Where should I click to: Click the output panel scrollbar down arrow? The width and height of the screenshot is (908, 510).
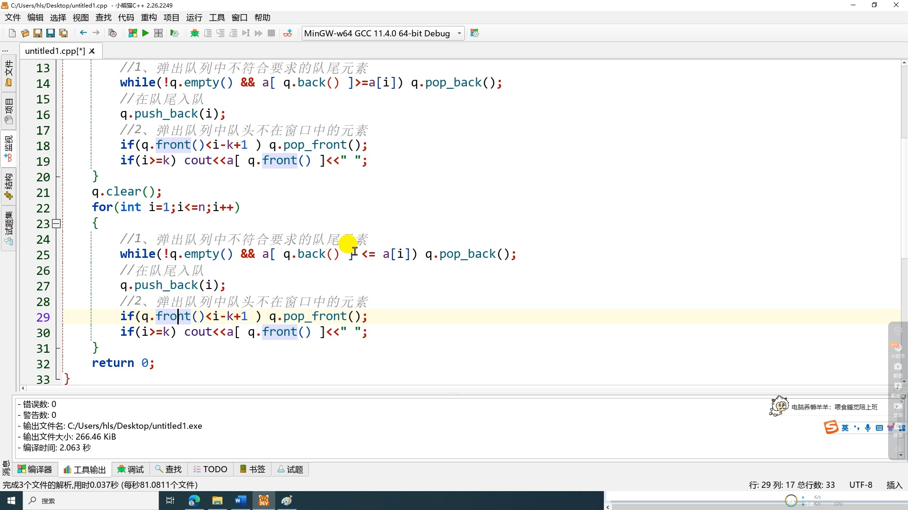point(900,455)
